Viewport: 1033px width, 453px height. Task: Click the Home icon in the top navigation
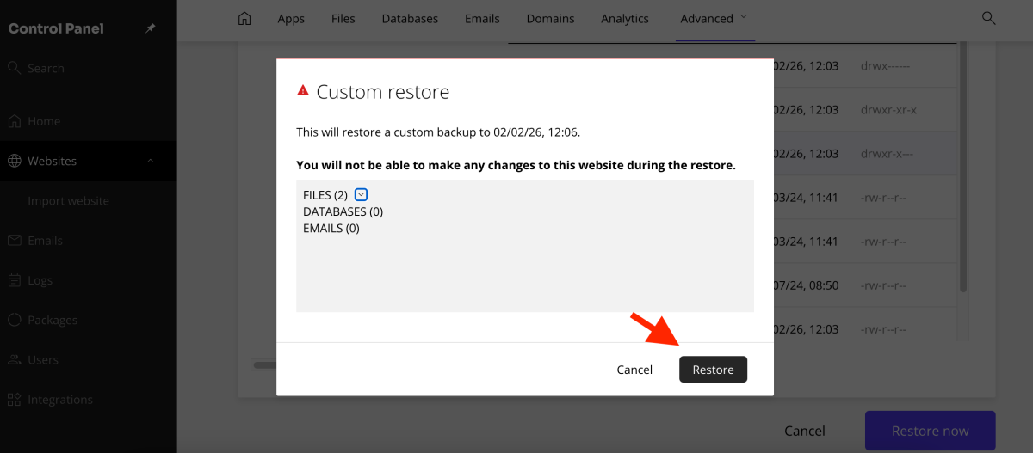pyautogui.click(x=244, y=18)
